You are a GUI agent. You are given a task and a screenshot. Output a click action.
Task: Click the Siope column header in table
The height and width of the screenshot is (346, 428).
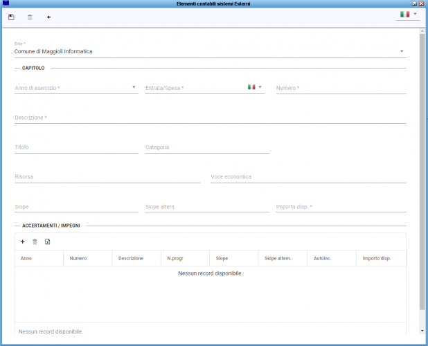[x=222, y=258]
